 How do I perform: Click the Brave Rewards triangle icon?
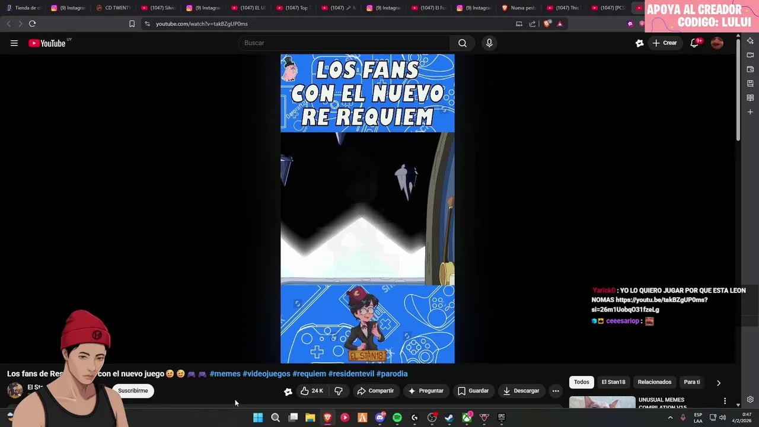559,24
